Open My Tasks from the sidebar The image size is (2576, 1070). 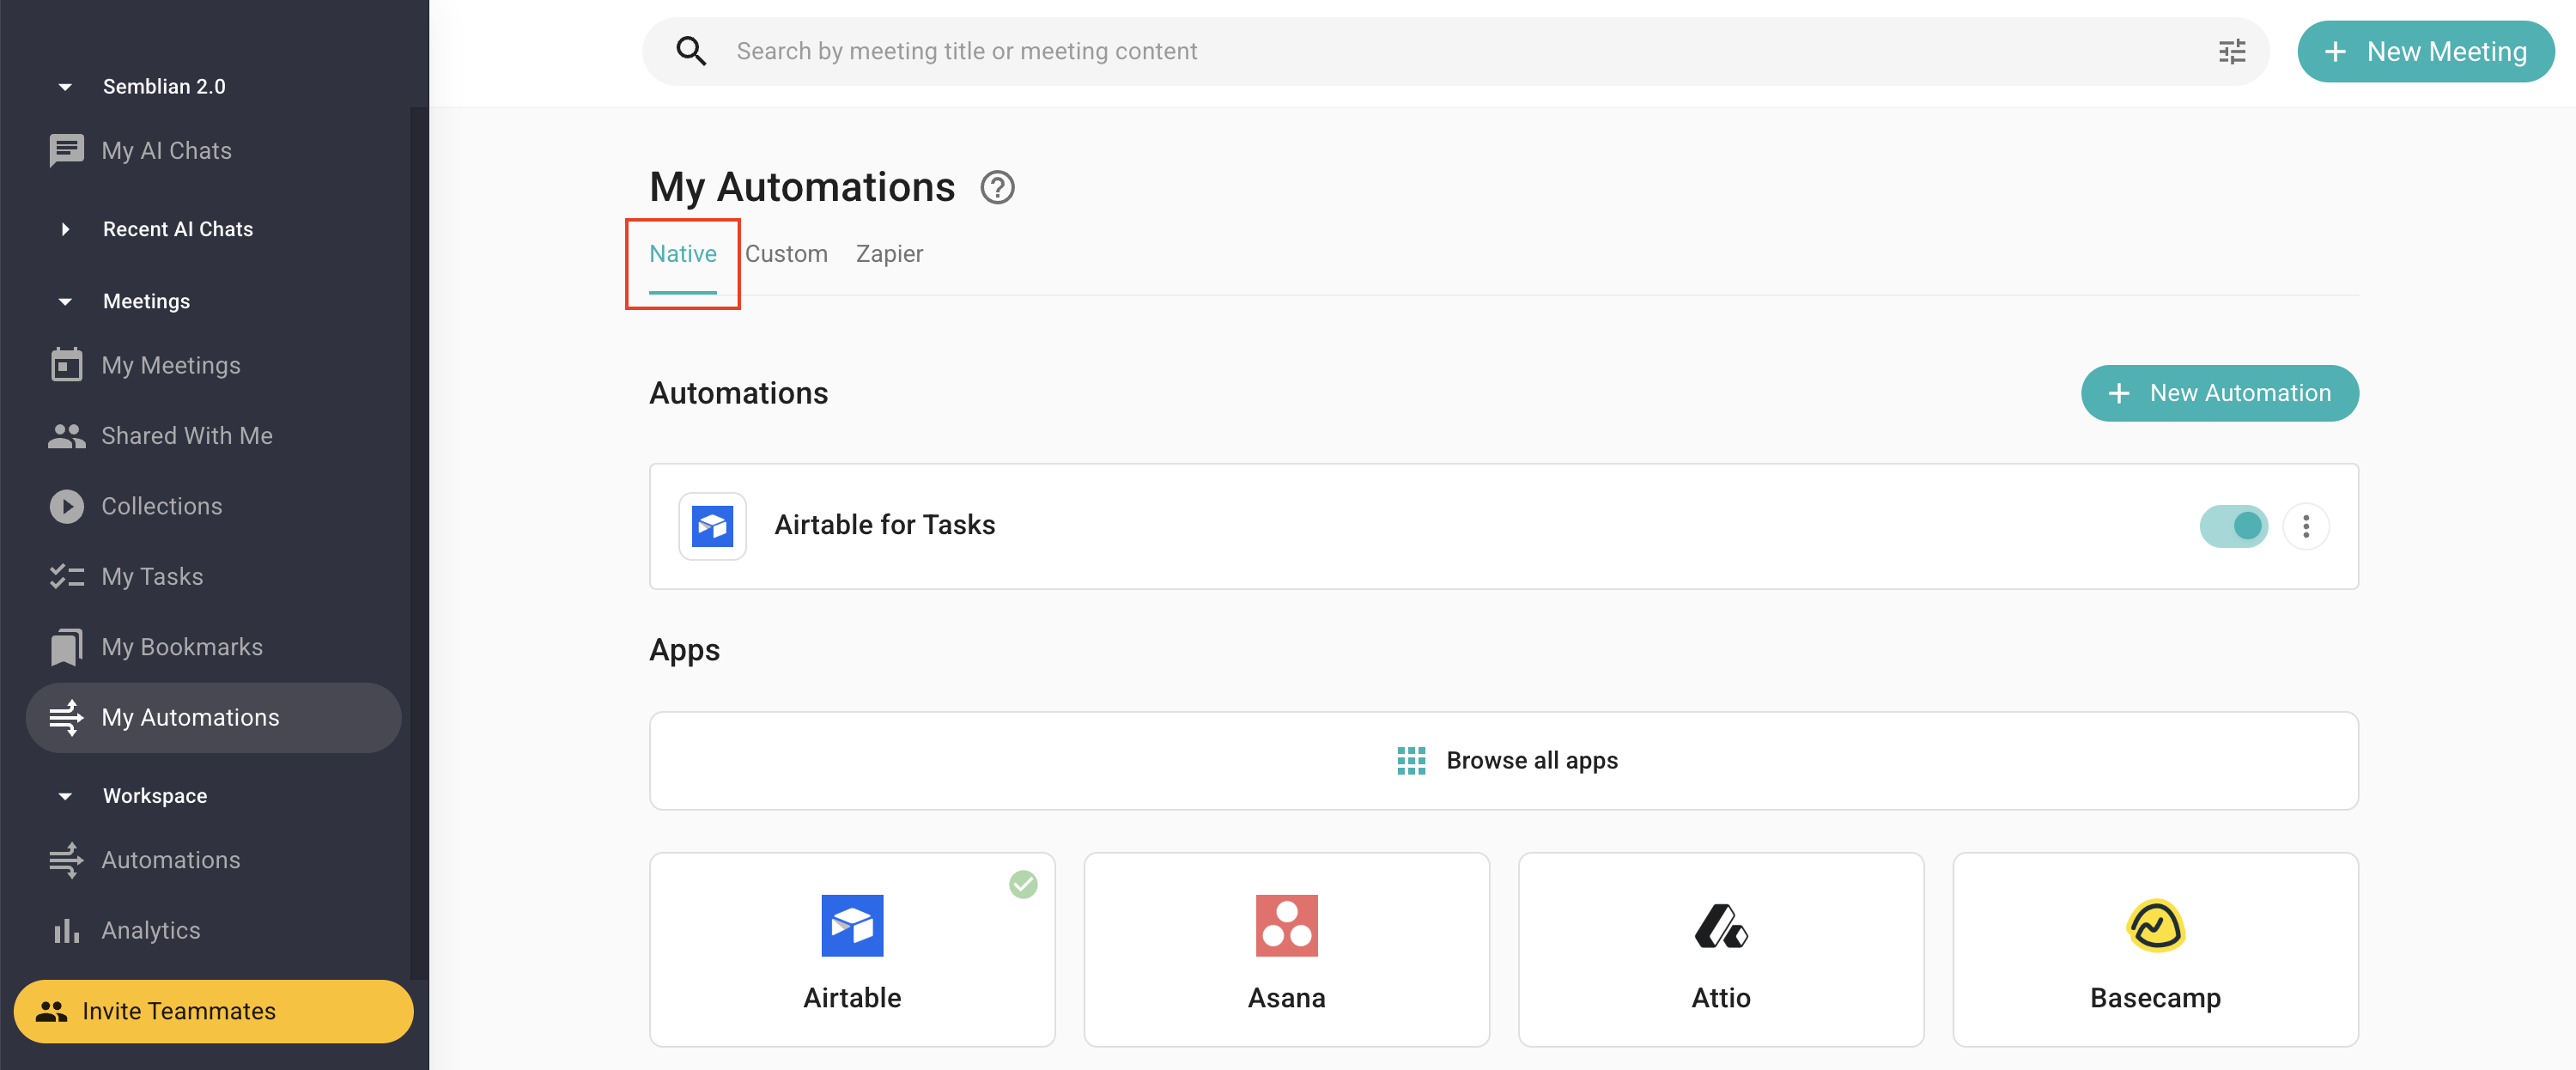tap(151, 576)
